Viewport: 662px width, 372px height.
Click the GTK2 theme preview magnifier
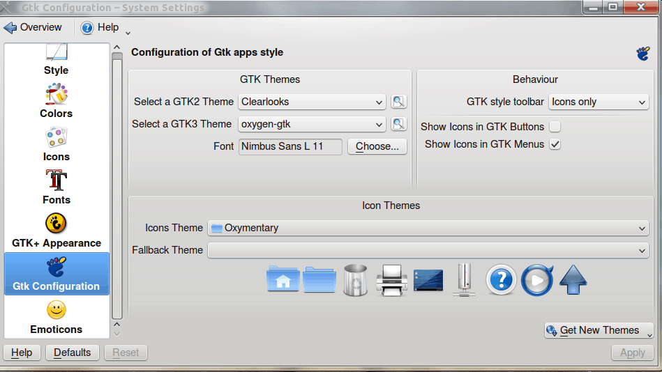398,102
